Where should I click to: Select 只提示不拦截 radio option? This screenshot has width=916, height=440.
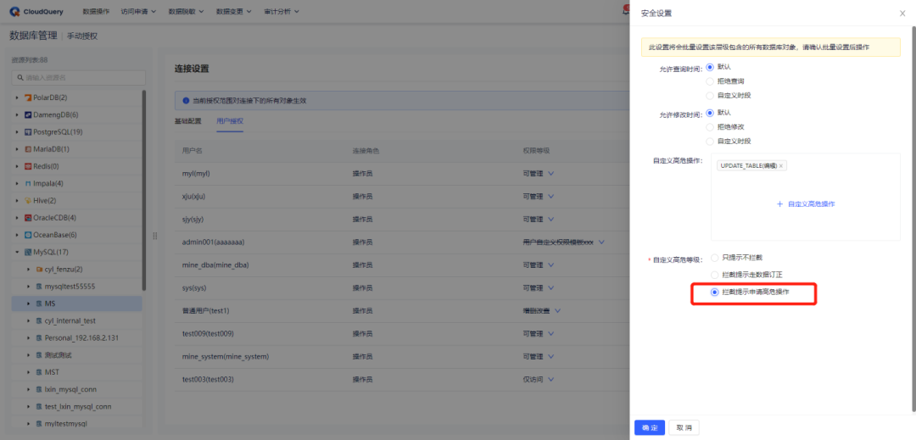(x=714, y=258)
